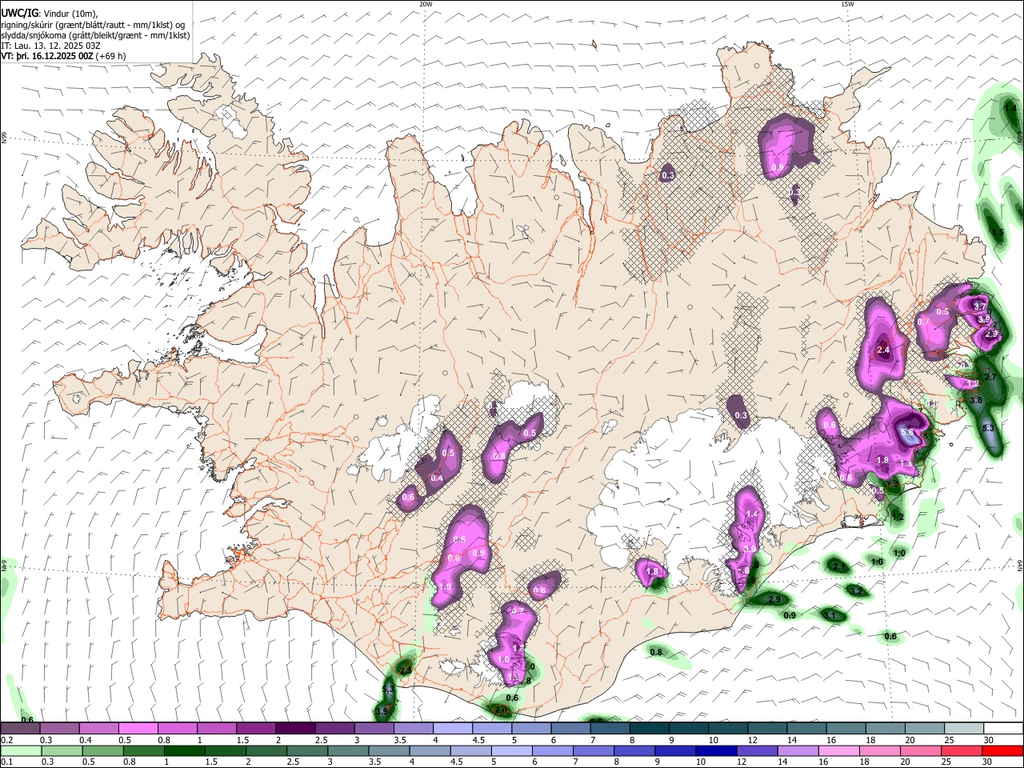Pick the lower-legend swatch between 2.5 and 3
Image resolution: width=1024 pixels, height=768 pixels.
coord(307,750)
